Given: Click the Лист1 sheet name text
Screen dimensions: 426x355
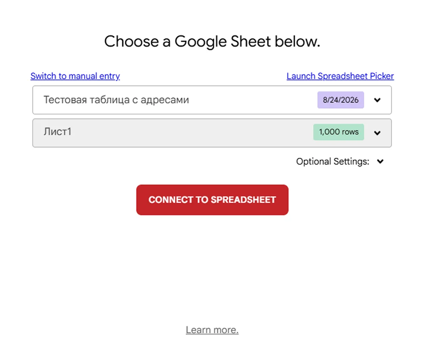Looking at the screenshot, I should 58,132.
